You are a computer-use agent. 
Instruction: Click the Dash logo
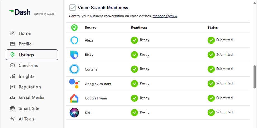click(20, 12)
